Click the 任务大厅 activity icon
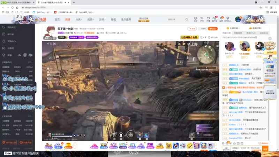 pyautogui.click(x=48, y=145)
